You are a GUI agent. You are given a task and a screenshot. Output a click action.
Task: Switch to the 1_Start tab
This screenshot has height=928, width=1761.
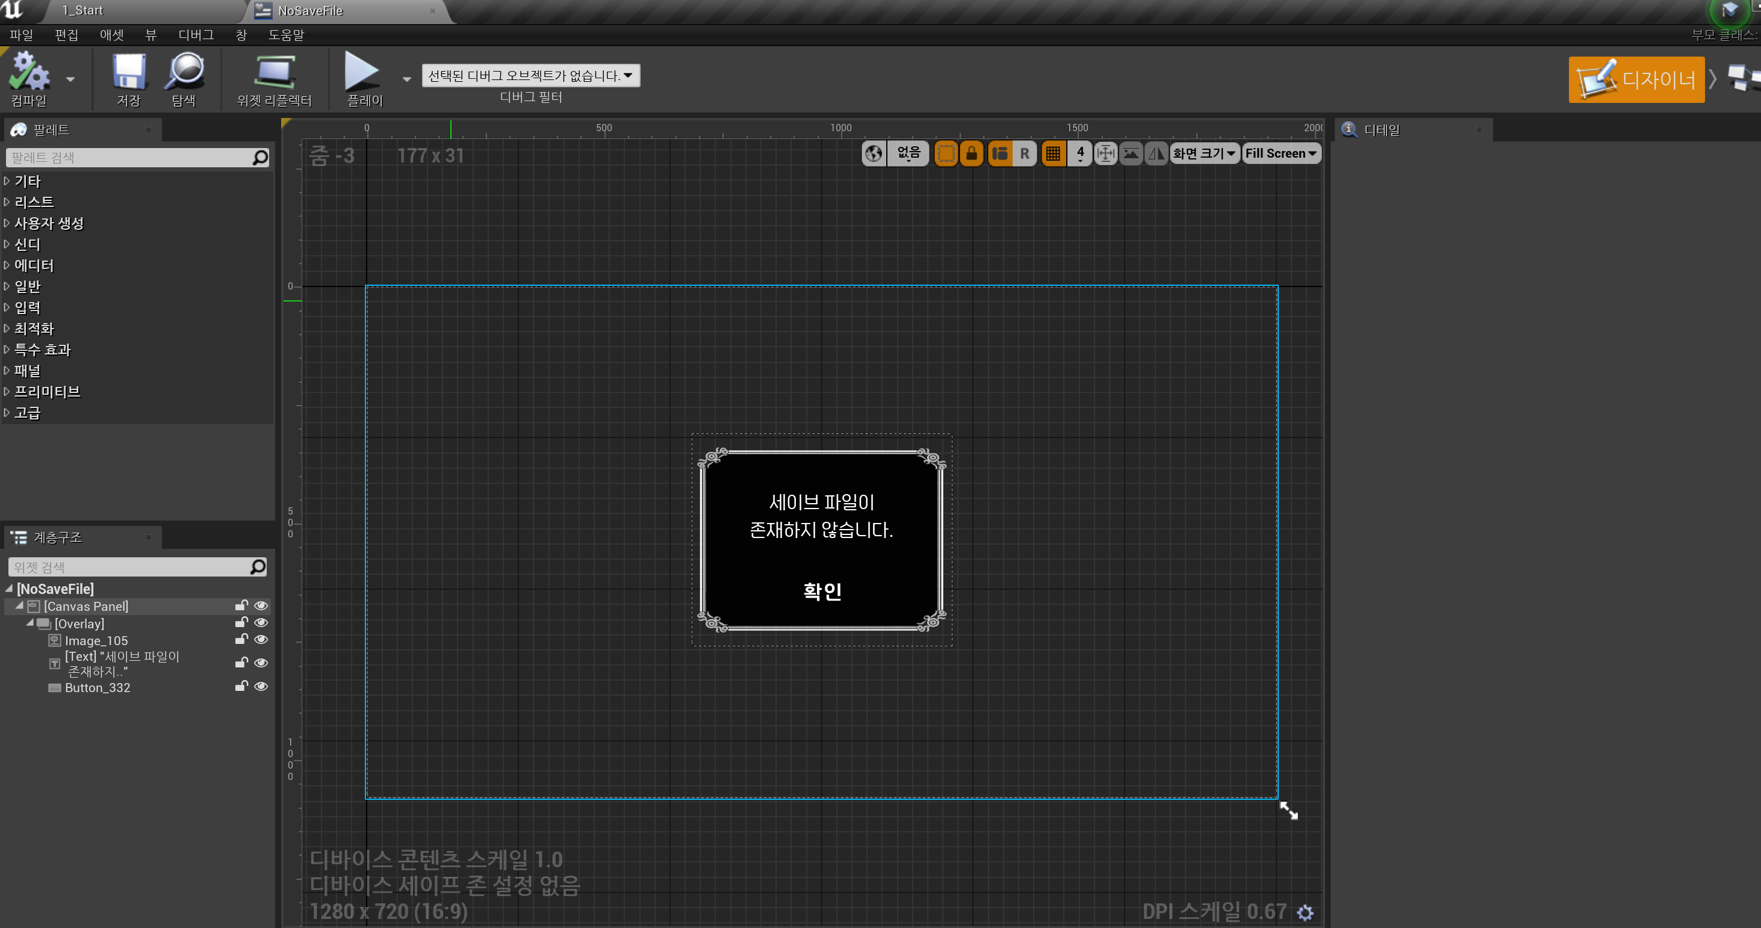(x=82, y=10)
